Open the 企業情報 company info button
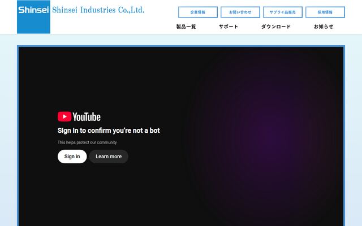Viewport: 362px width, 226px height. 198,12
